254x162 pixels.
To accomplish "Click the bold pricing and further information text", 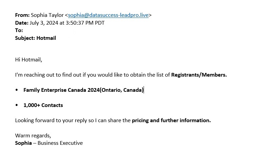I will point(171,120).
